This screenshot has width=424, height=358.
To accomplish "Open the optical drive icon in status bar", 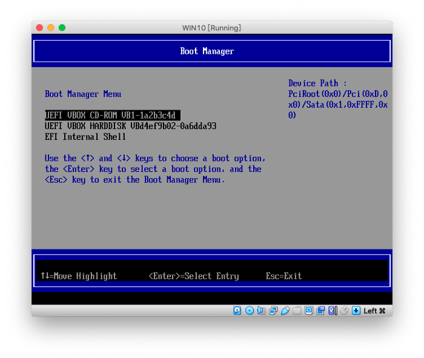I will tap(250, 311).
